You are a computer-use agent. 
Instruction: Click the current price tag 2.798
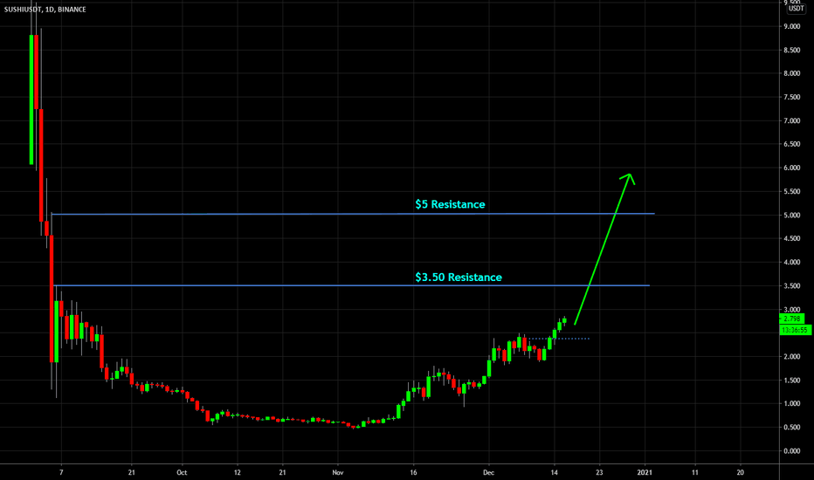click(792, 319)
